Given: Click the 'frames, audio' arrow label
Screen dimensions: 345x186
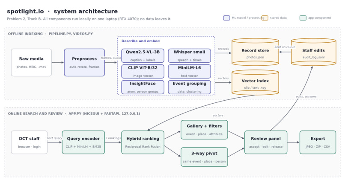Looking at the screenshot, I should click(x=111, y=58).
